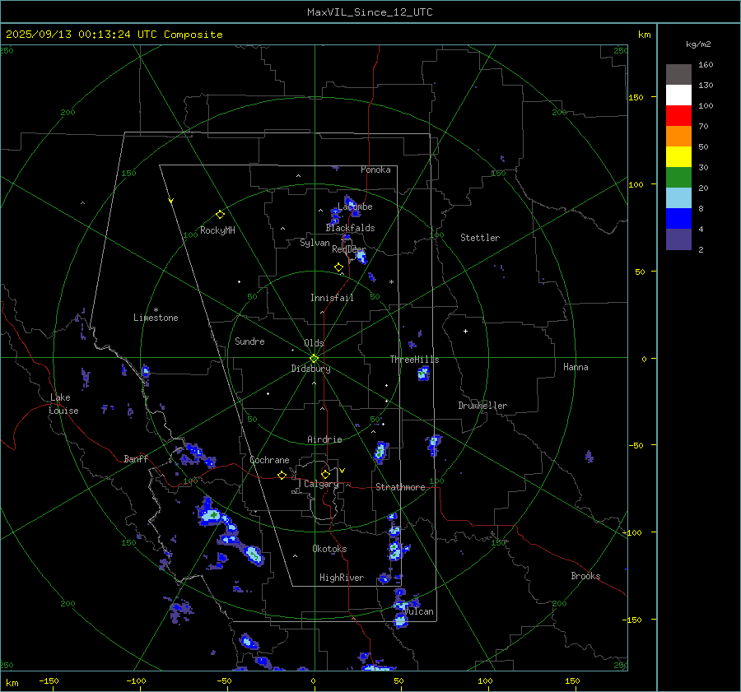Click the Banff town label
Image resolution: width=741 pixels, height=692 pixels.
pyautogui.click(x=136, y=458)
